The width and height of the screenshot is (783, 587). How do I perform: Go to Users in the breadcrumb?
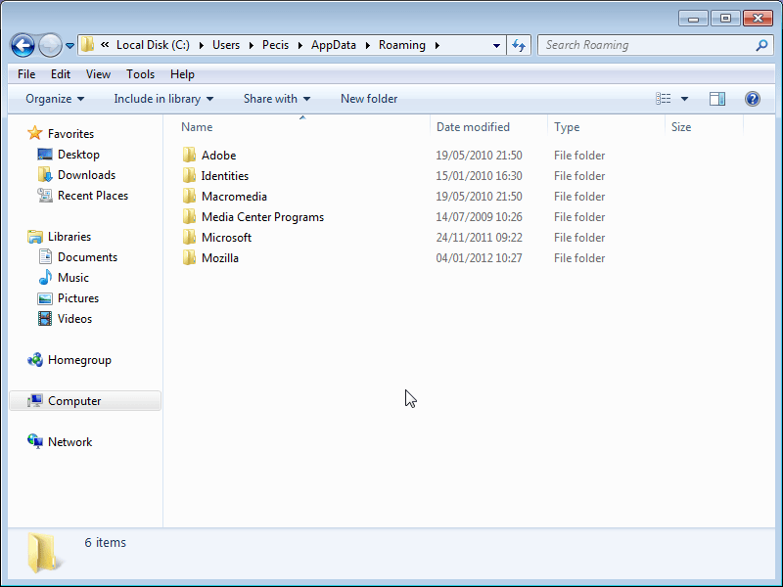(226, 45)
